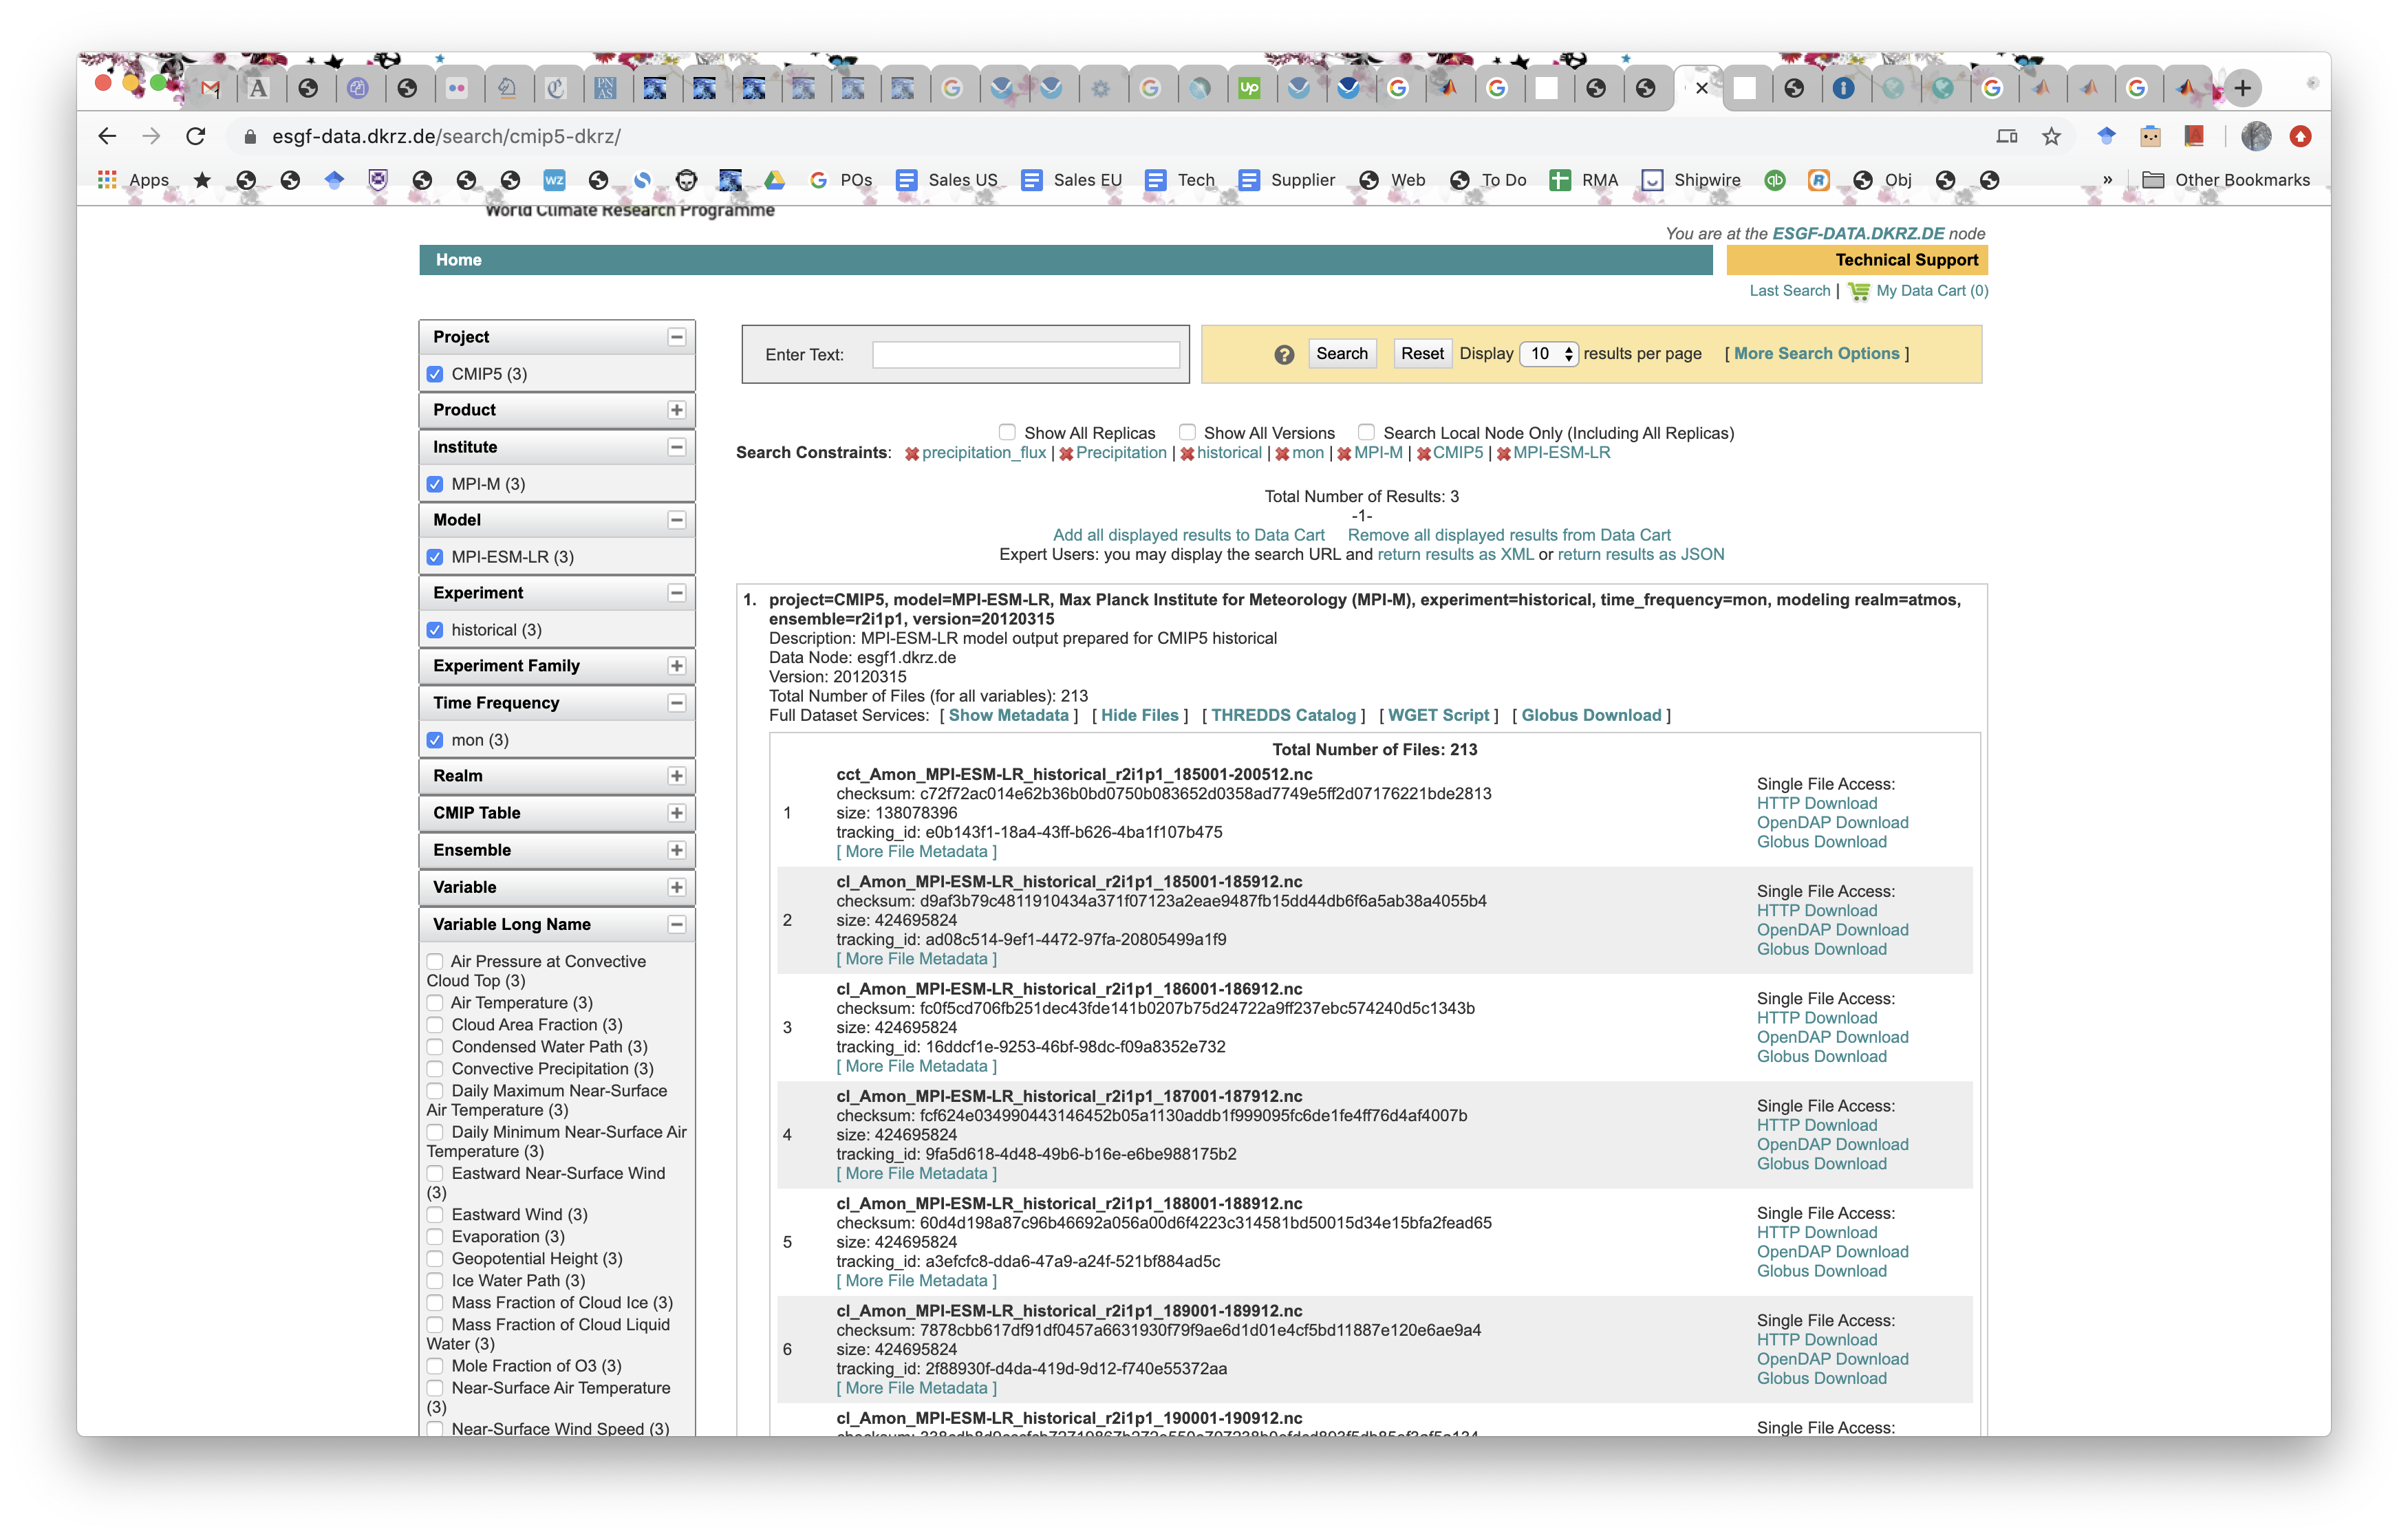Open the results per page dropdown
This screenshot has width=2408, height=1538.
(1548, 354)
